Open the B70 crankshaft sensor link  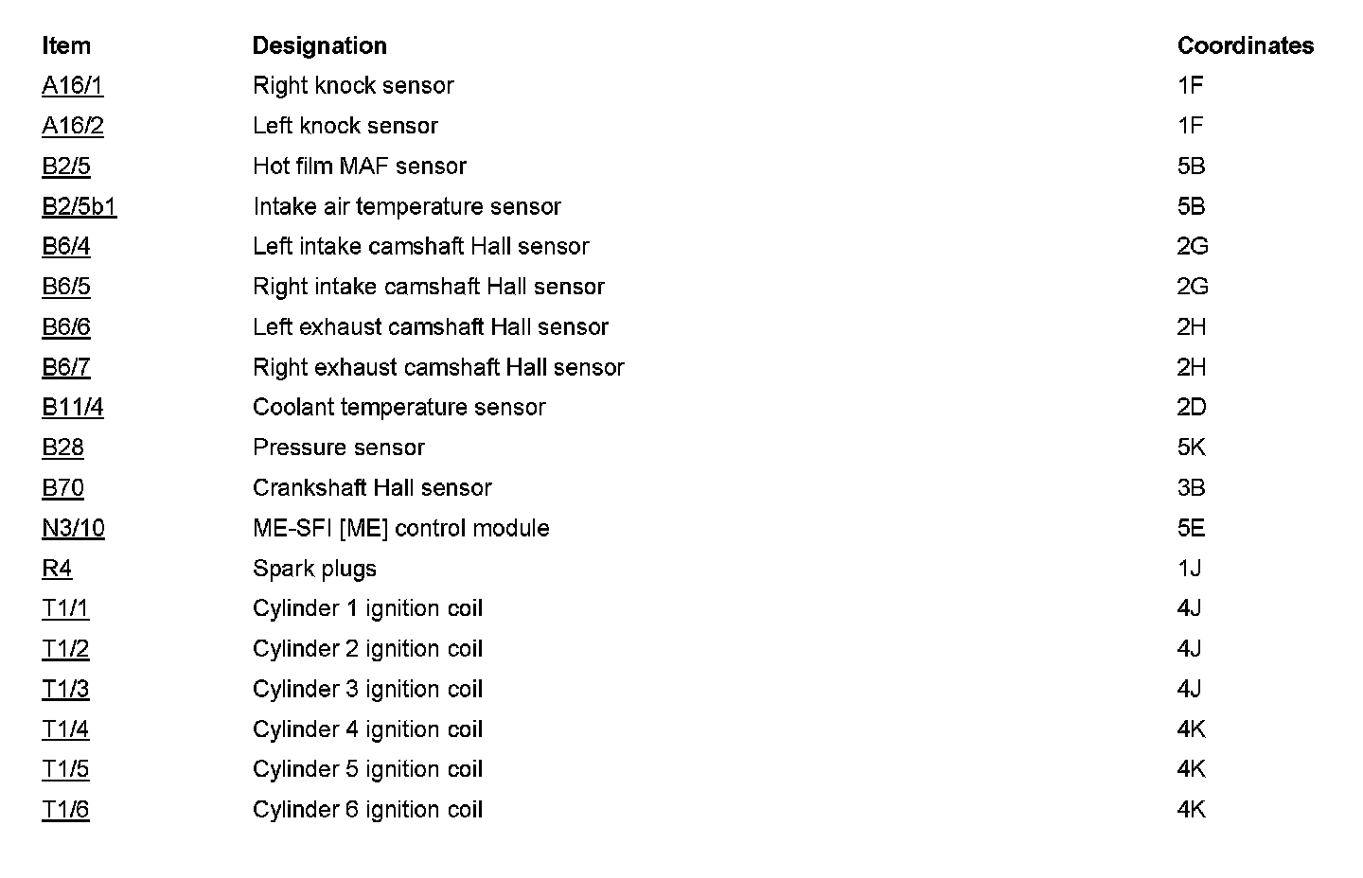click(x=62, y=488)
